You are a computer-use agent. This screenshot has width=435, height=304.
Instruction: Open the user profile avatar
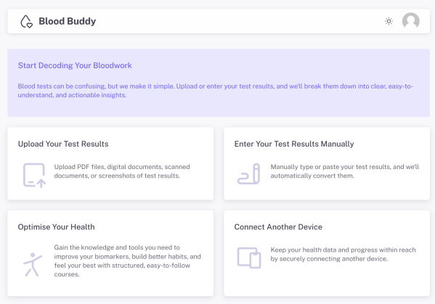point(410,21)
